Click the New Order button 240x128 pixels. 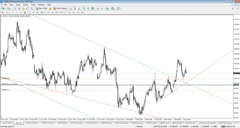pyautogui.click(x=42, y=8)
